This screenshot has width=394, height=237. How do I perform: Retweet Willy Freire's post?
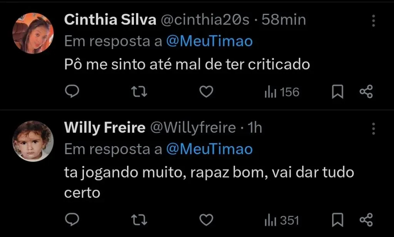tap(139, 220)
